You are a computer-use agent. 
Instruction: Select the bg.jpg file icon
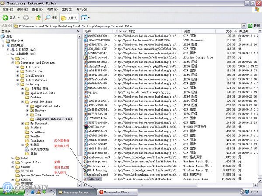(86, 92)
